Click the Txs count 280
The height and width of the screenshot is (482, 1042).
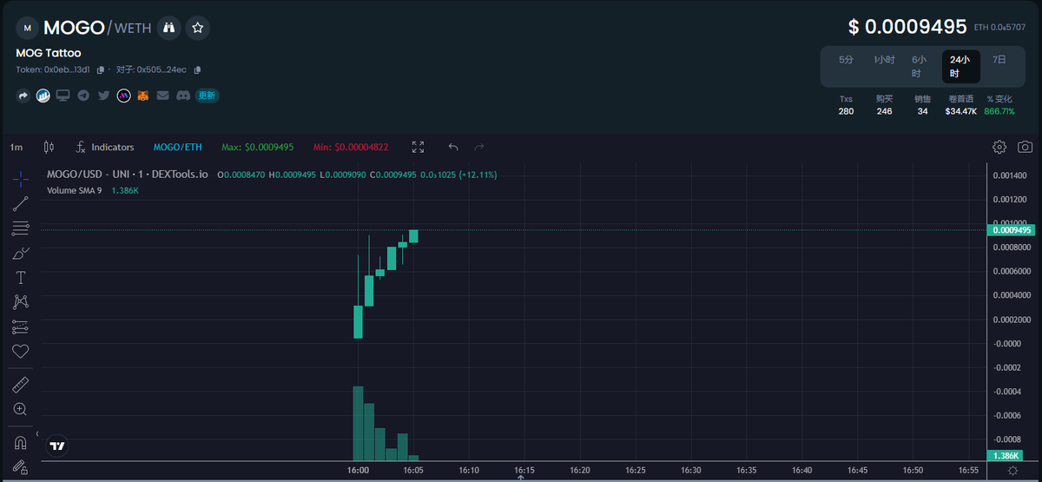(846, 111)
